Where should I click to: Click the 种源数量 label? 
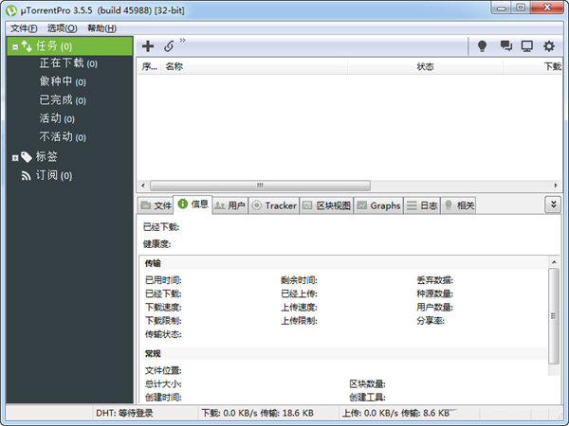click(x=434, y=293)
